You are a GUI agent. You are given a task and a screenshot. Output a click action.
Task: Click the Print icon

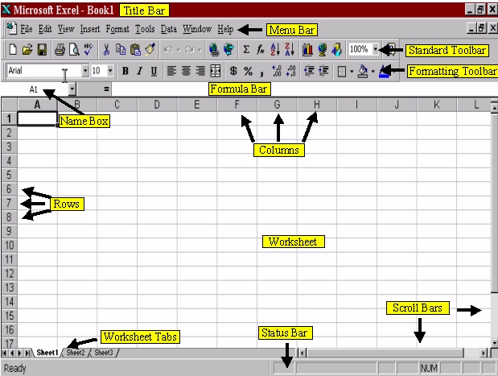pos(60,50)
